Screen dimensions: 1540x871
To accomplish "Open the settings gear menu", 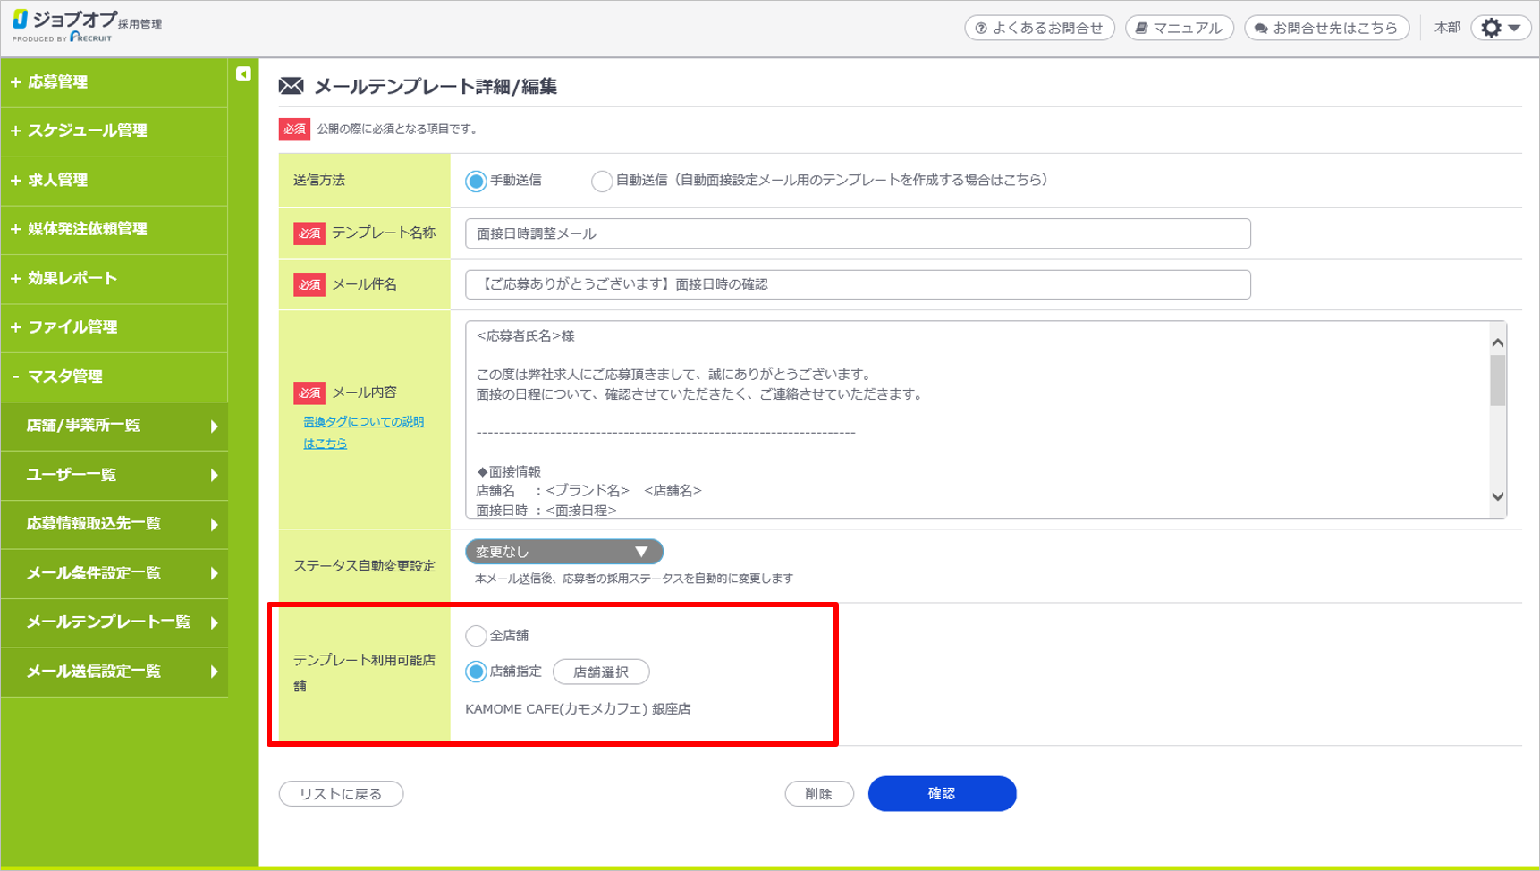I will pos(1500,28).
